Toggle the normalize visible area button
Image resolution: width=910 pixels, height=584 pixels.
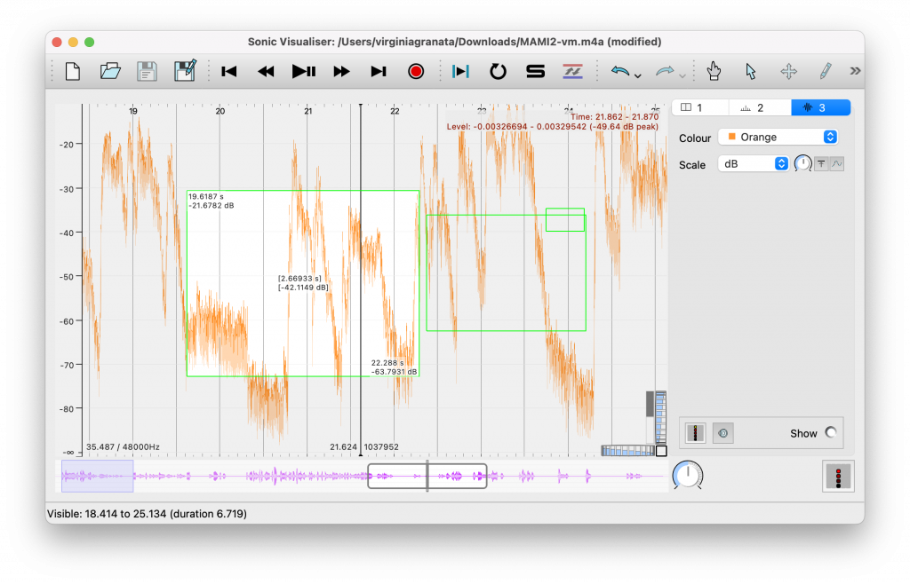click(x=821, y=164)
